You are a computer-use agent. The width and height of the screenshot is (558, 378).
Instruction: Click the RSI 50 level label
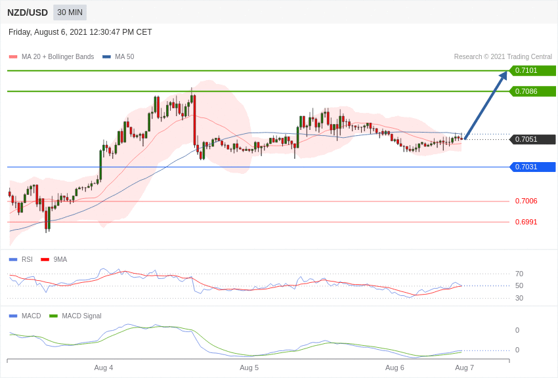point(519,285)
